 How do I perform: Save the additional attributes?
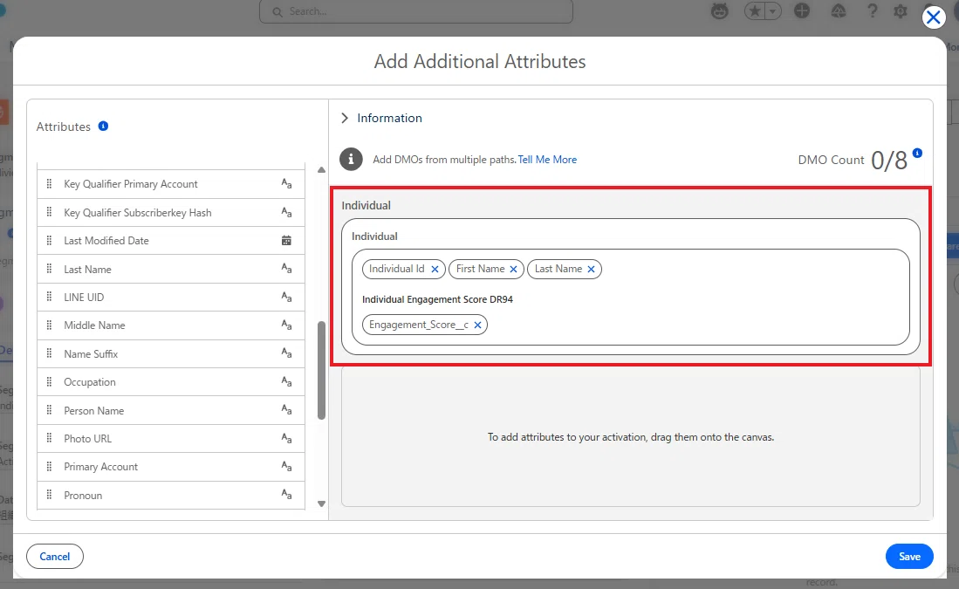(x=909, y=556)
